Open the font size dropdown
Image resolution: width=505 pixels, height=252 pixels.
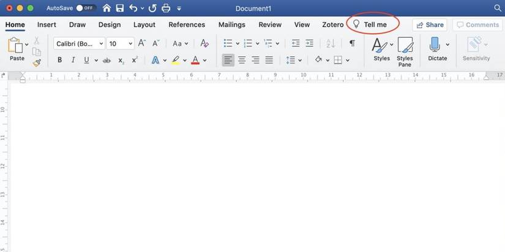pos(130,44)
